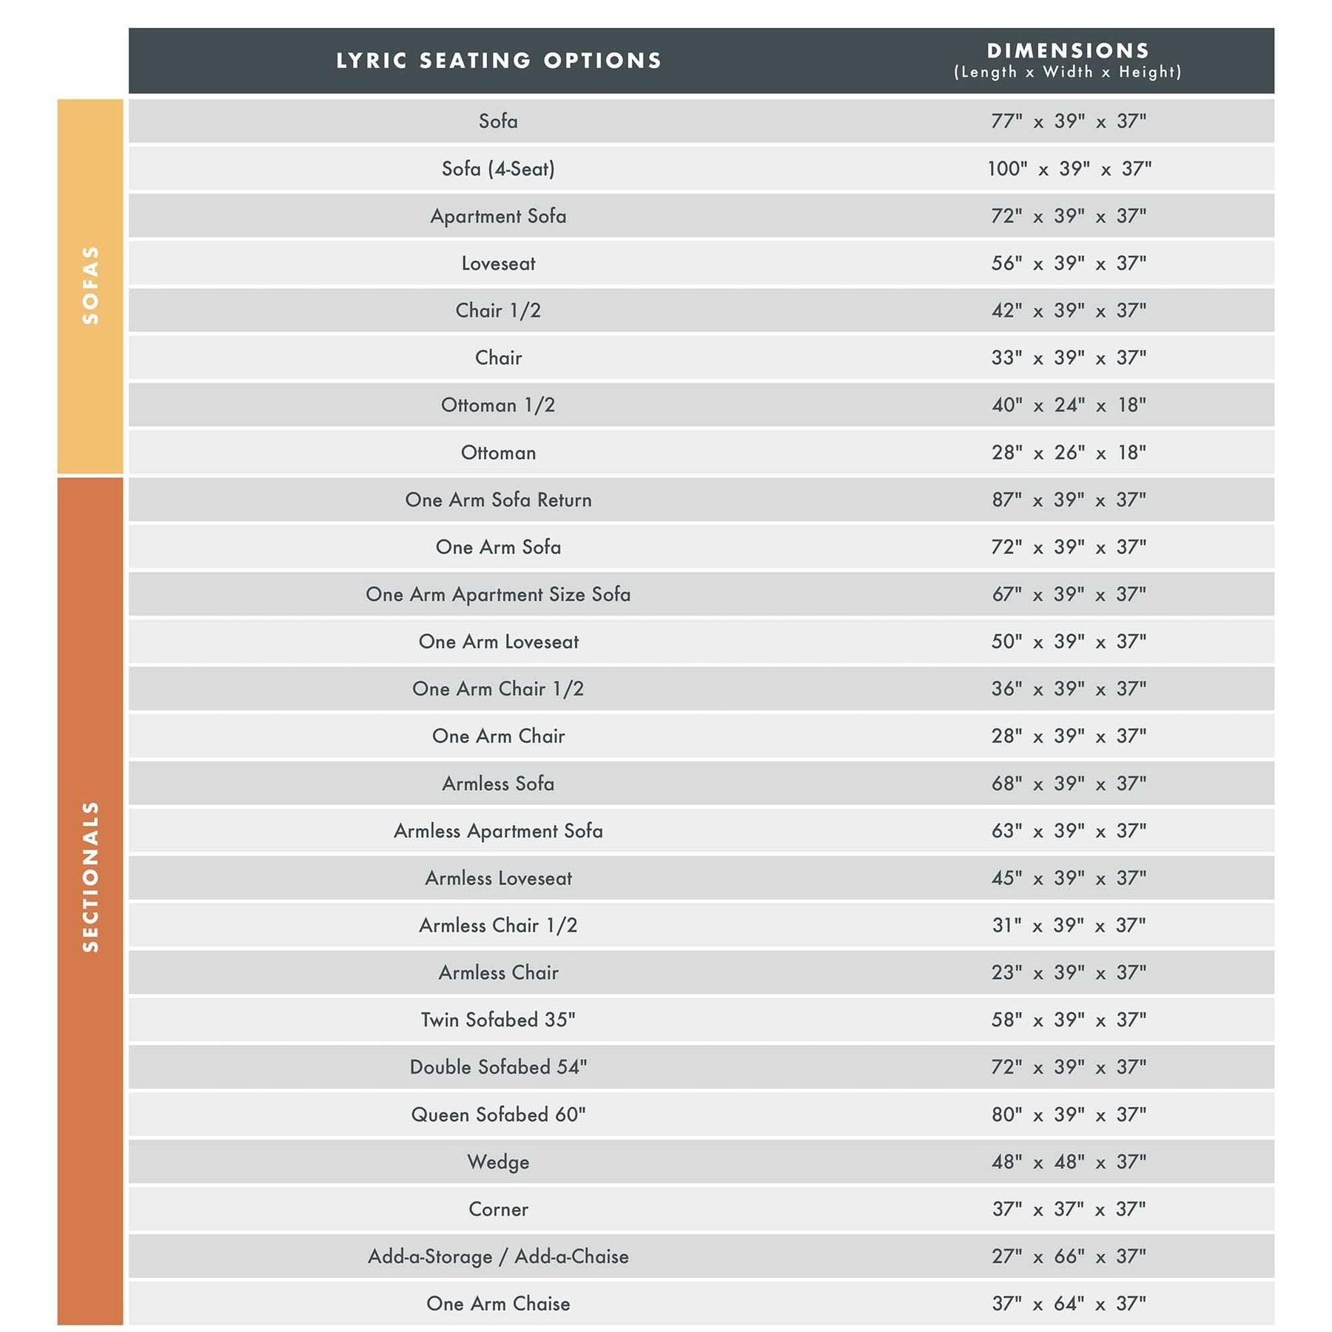Click the Sofa (4-Seat) row name
1332x1332 pixels.
tap(498, 169)
